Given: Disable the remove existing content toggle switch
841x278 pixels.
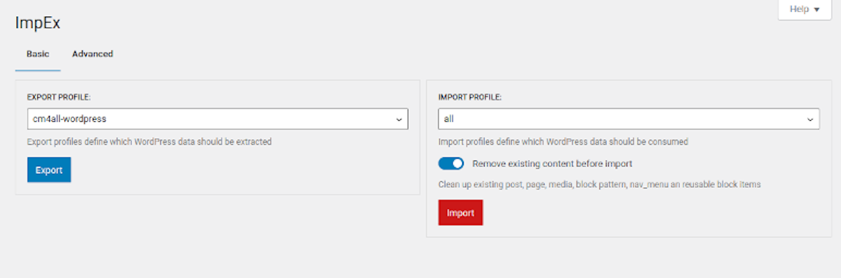Looking at the screenshot, I should (x=451, y=163).
